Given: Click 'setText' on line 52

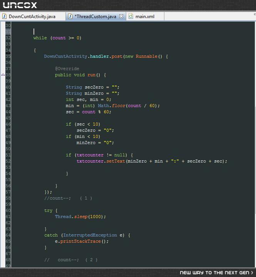Looking at the screenshot, I should tap(115, 161).
